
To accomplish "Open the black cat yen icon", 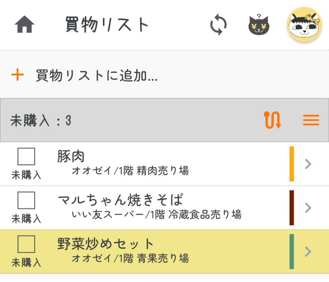I will [x=259, y=25].
